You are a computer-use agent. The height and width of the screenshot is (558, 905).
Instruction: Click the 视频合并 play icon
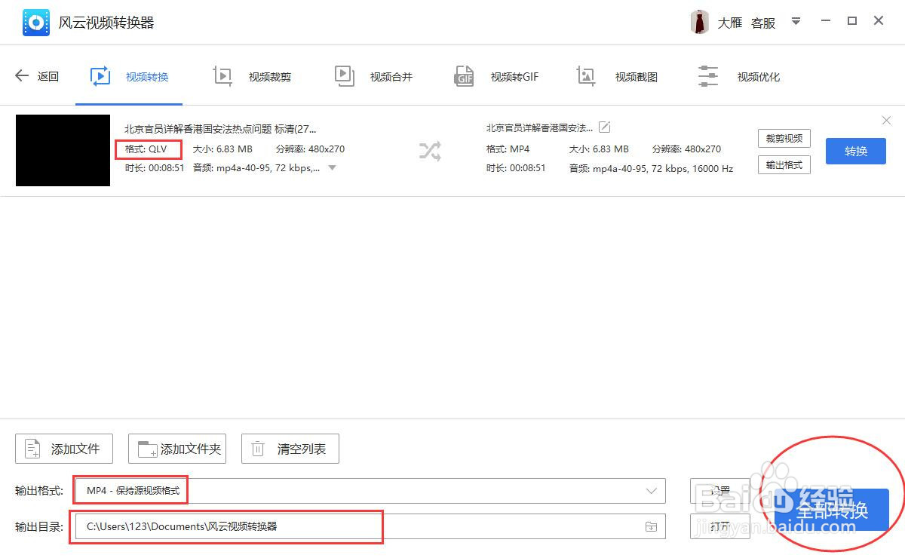coord(344,76)
